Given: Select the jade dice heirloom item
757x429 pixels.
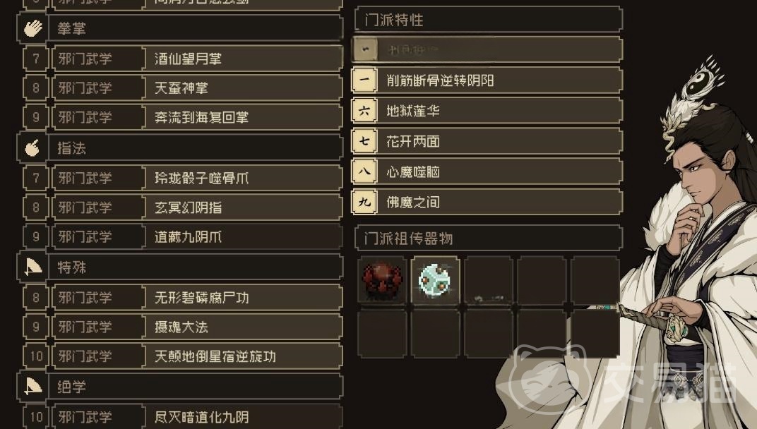Looking at the screenshot, I should [435, 280].
